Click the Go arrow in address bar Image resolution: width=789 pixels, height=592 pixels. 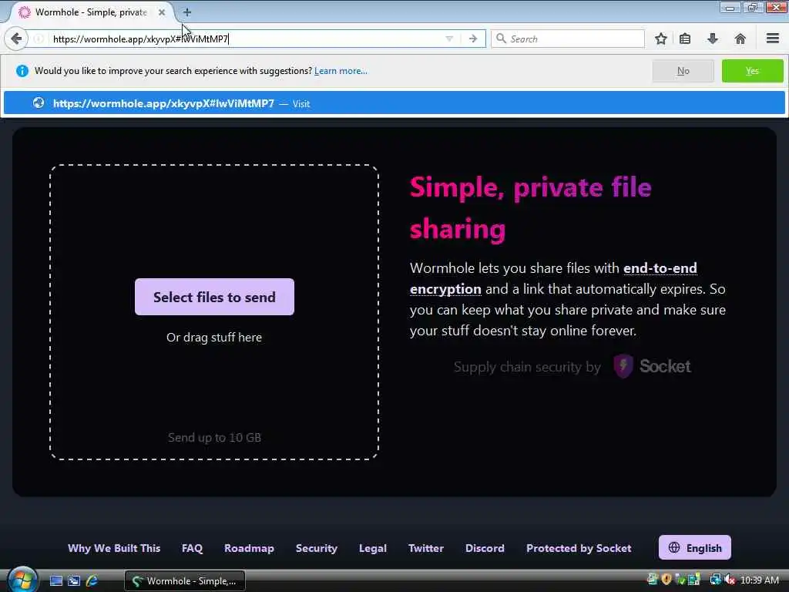(x=473, y=39)
